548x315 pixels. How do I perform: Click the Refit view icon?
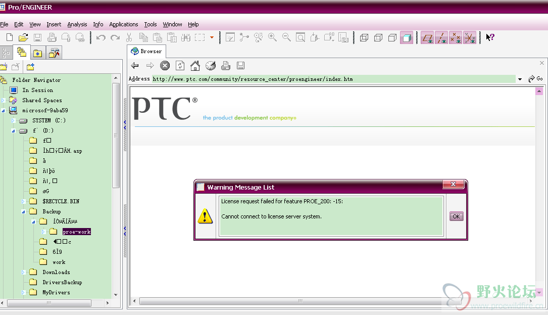coord(301,37)
